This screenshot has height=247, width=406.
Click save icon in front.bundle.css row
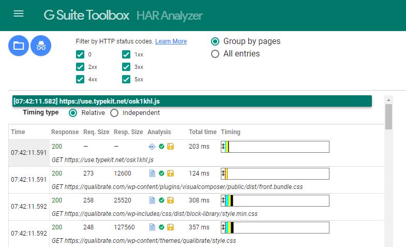170,173
